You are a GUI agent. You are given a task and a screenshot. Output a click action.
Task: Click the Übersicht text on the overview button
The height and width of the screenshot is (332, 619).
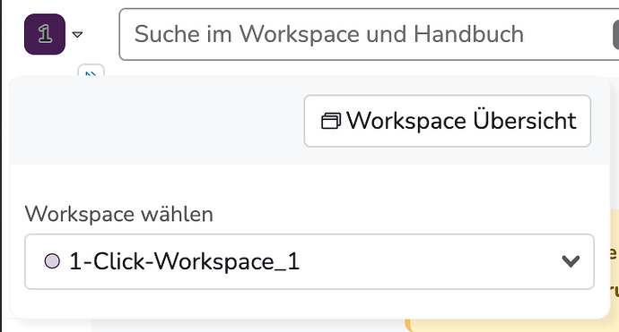[525, 120]
